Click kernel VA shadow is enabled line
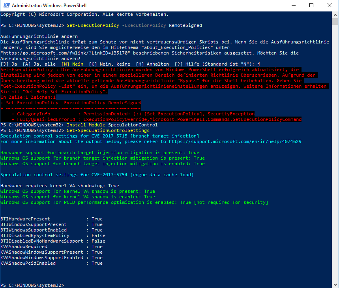This screenshot has height=288, width=339. click(x=78, y=197)
